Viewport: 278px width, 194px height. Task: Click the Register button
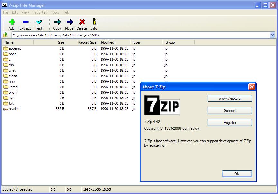230,123
